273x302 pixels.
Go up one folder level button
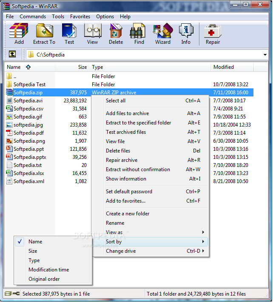[x=12, y=54]
